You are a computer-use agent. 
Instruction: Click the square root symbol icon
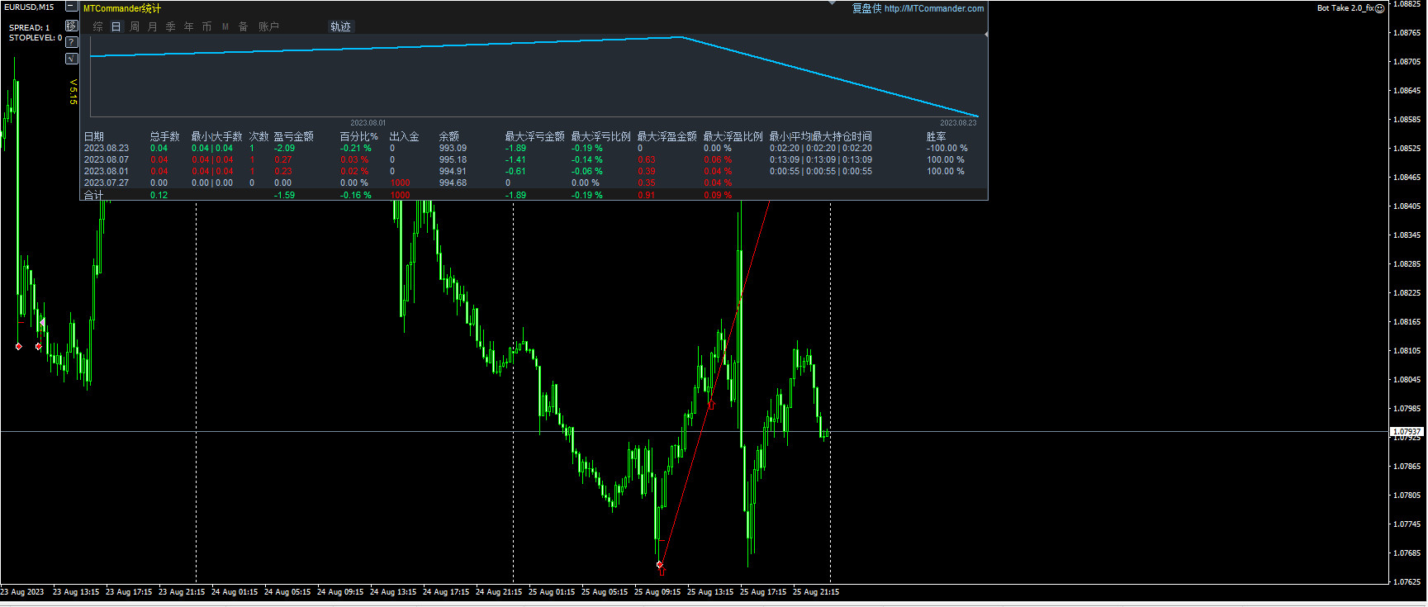pos(72,59)
